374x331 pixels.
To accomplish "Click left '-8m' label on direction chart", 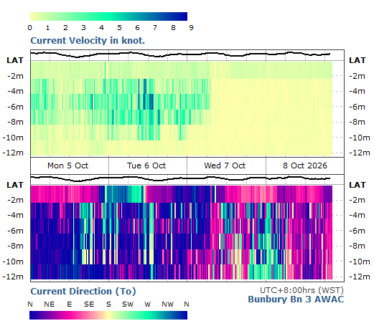I will [x=16, y=246].
